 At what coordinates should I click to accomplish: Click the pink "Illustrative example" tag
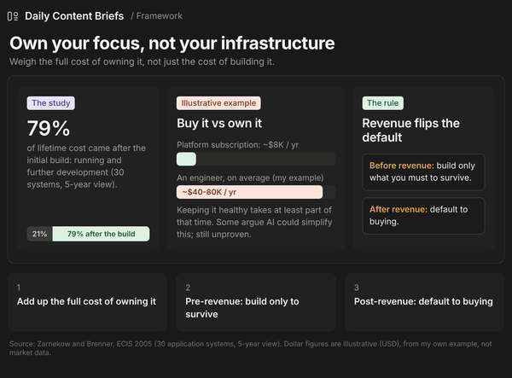coord(218,103)
